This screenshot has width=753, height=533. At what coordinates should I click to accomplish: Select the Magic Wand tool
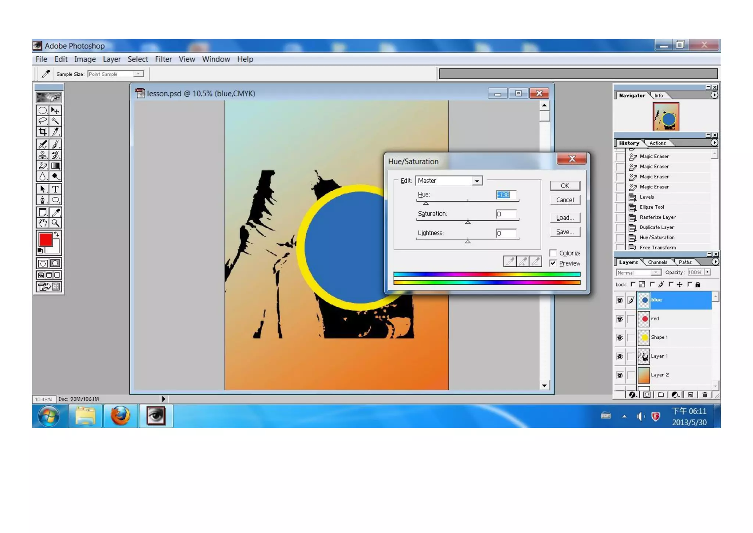coord(55,121)
